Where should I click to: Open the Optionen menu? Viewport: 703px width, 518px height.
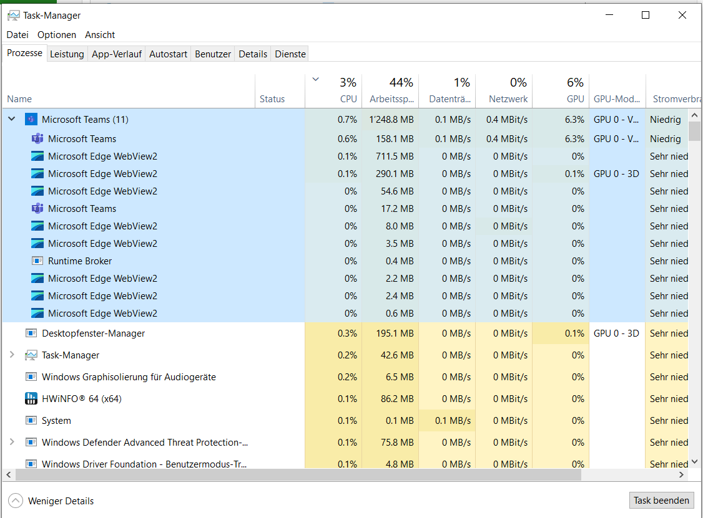point(56,35)
